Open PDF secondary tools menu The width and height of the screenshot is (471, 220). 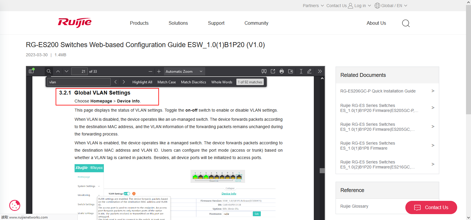click(x=320, y=71)
